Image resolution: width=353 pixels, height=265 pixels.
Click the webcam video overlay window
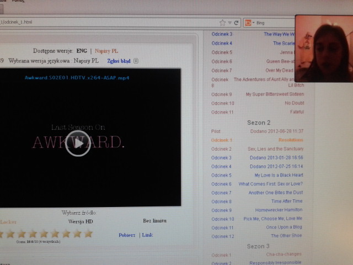[324, 49]
